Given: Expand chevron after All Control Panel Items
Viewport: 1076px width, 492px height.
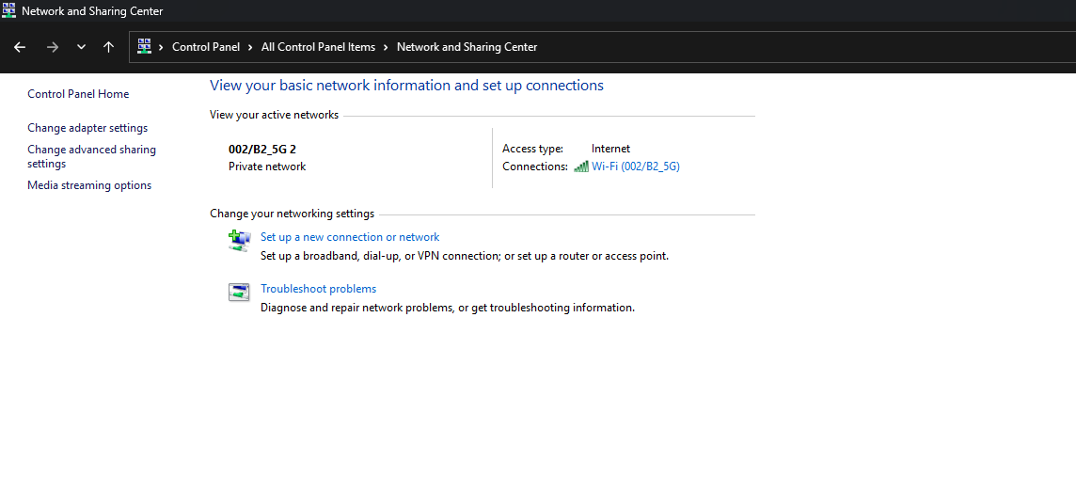Looking at the screenshot, I should [x=386, y=47].
